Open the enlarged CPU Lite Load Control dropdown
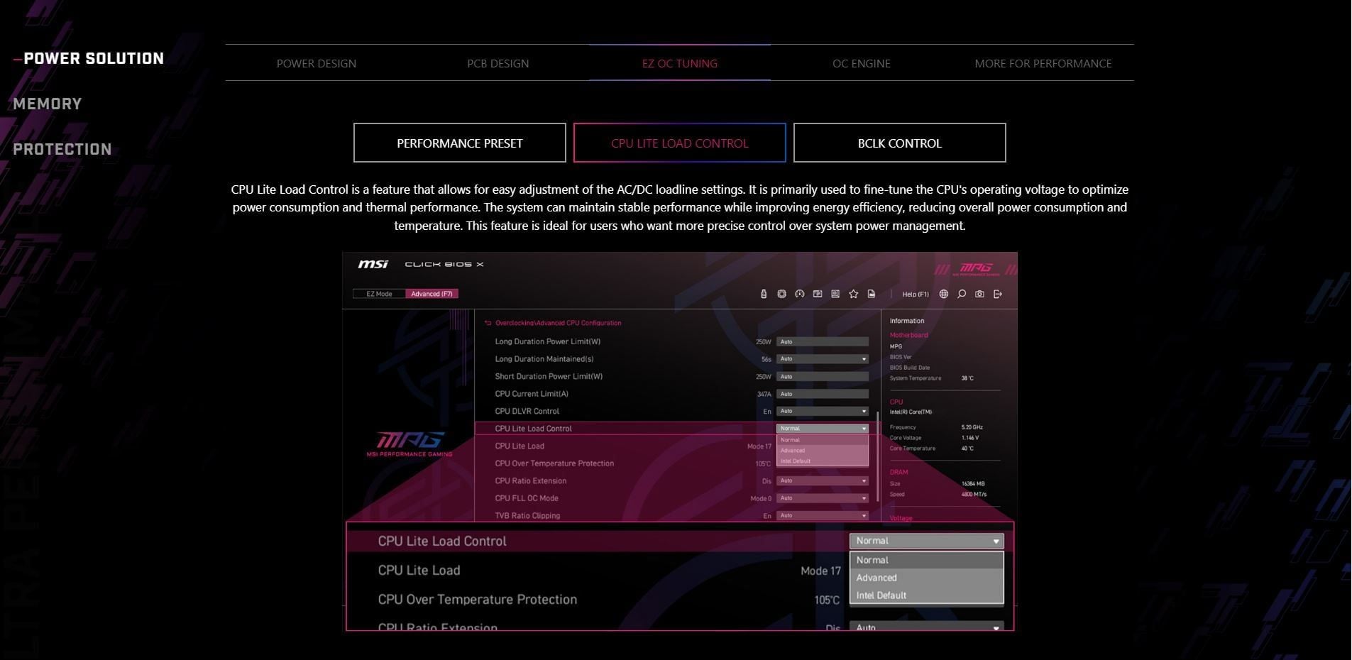This screenshot has height=660, width=1352. [x=926, y=541]
